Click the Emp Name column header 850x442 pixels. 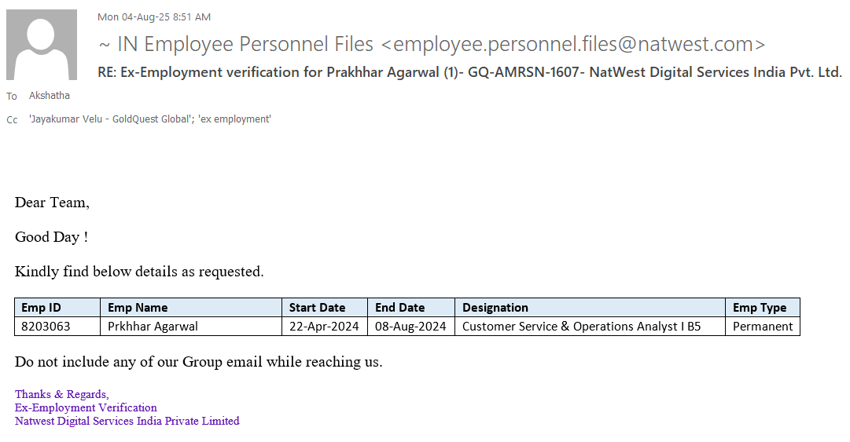(x=138, y=308)
